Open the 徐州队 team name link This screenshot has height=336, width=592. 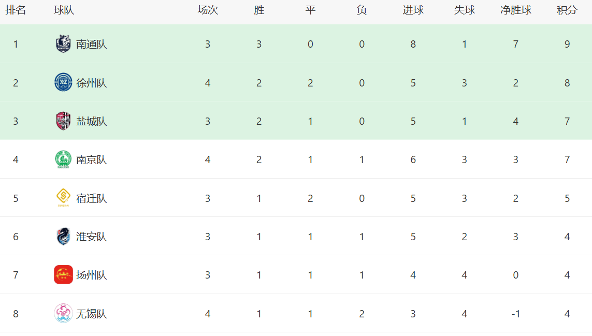coord(91,83)
